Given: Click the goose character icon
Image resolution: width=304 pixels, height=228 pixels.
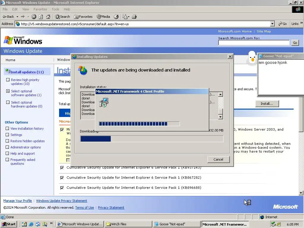Looking at the screenshot, I should 252,58.
